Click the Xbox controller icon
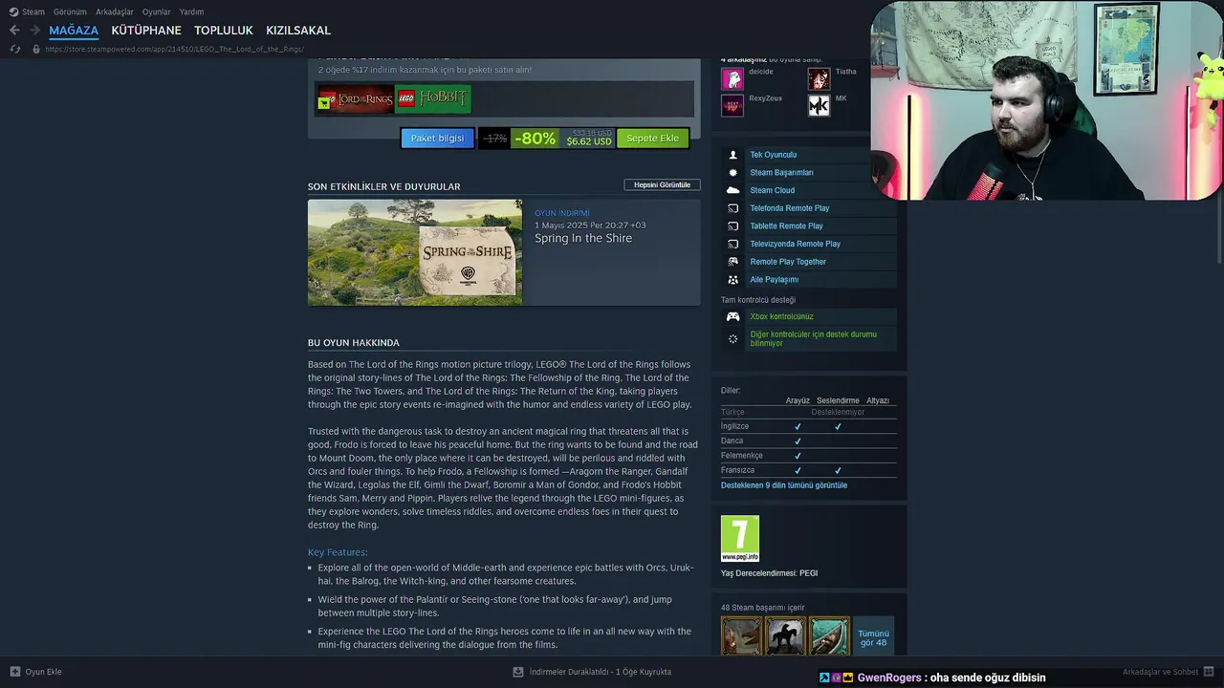The height and width of the screenshot is (688, 1224). [x=733, y=316]
